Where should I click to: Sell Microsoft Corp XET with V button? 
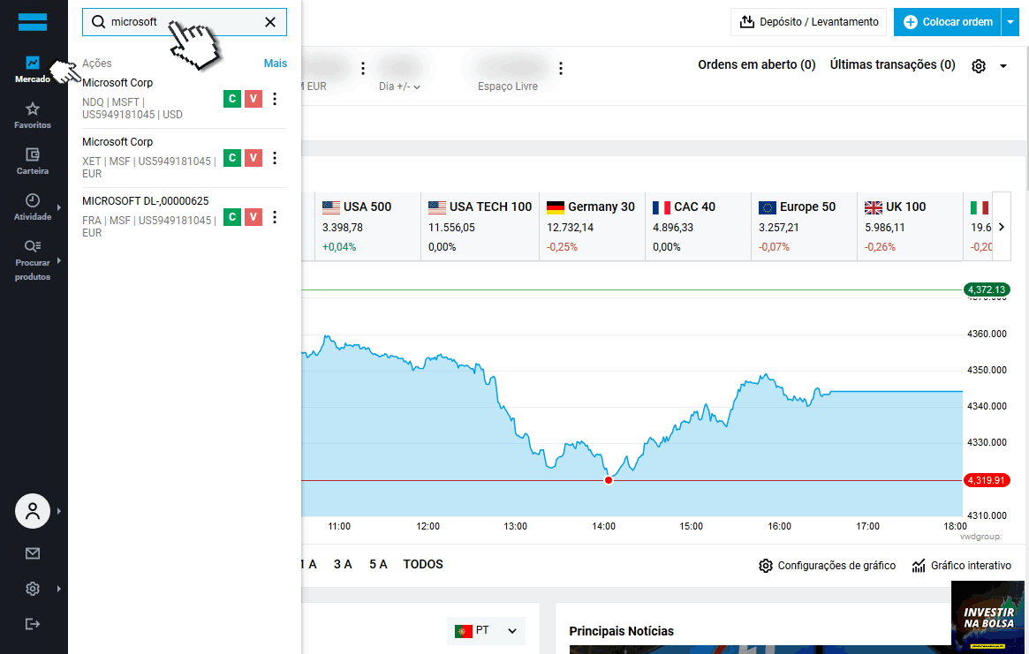pyautogui.click(x=253, y=158)
